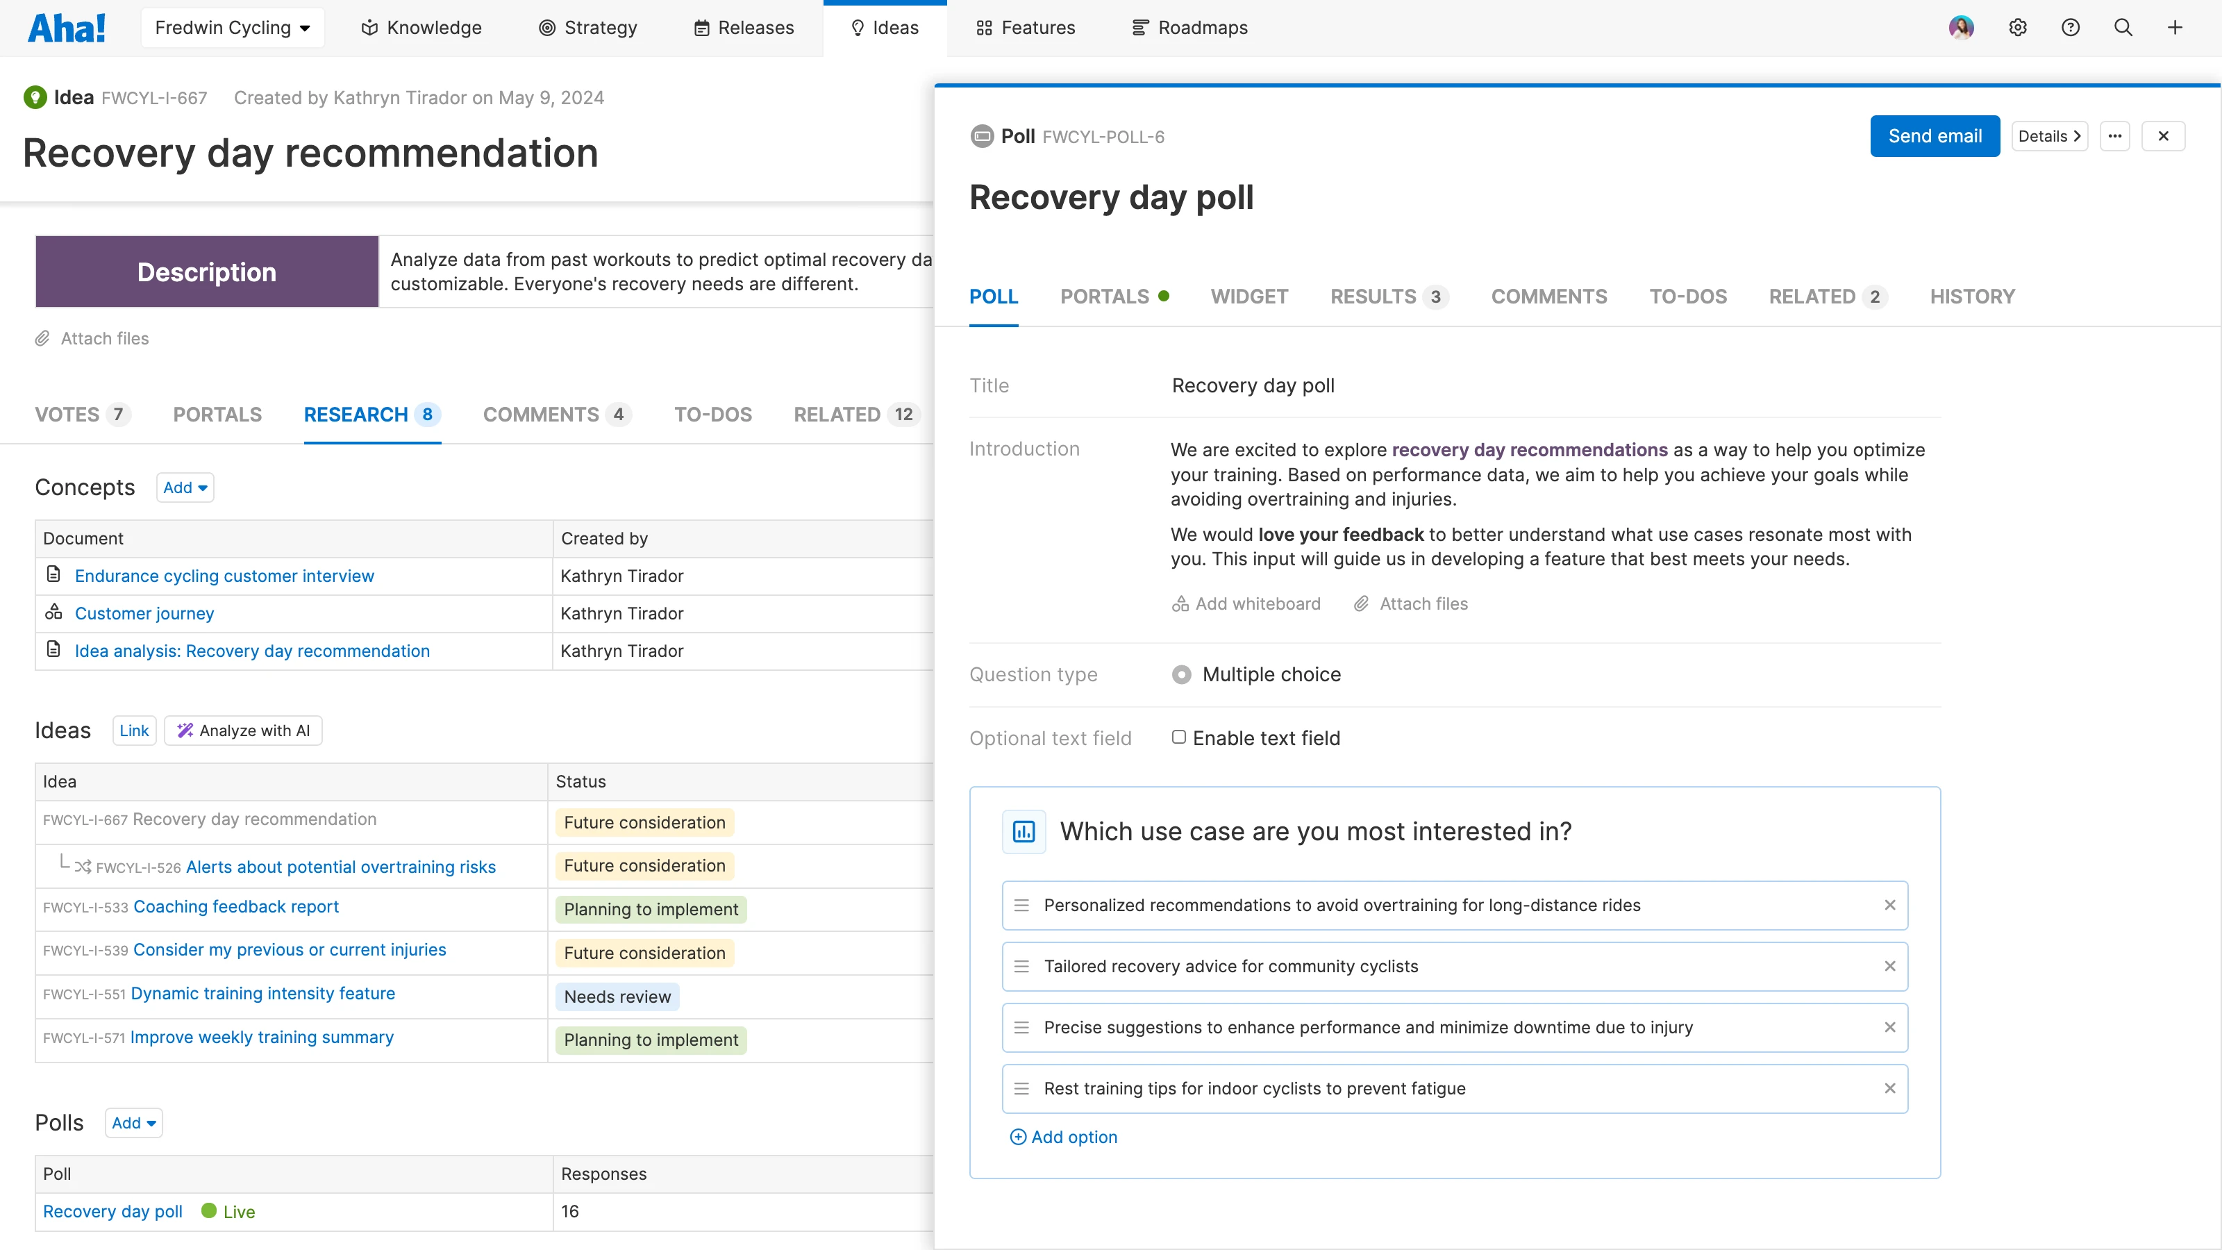
Task: Open the settings gear icon
Action: pyautogui.click(x=2016, y=28)
